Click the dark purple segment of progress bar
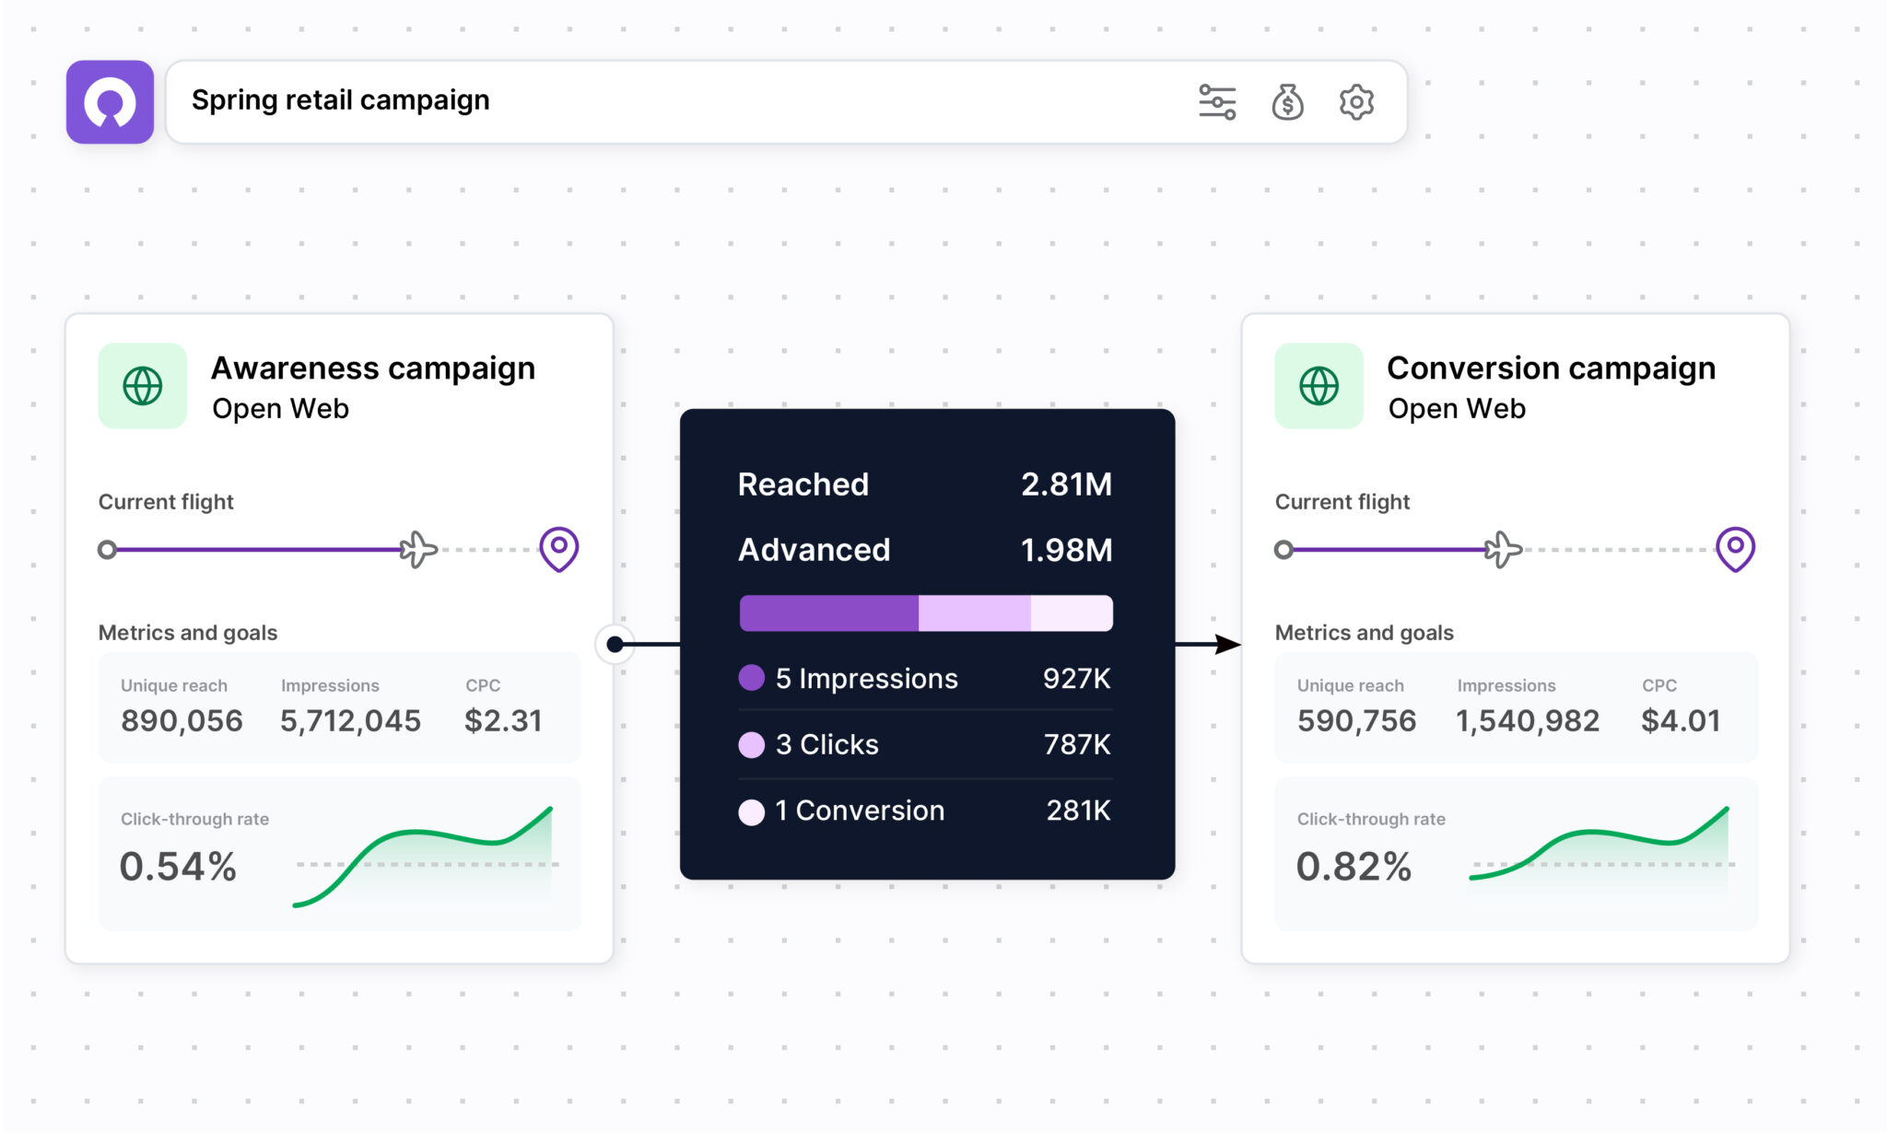The height and width of the screenshot is (1132, 1887). [x=829, y=613]
